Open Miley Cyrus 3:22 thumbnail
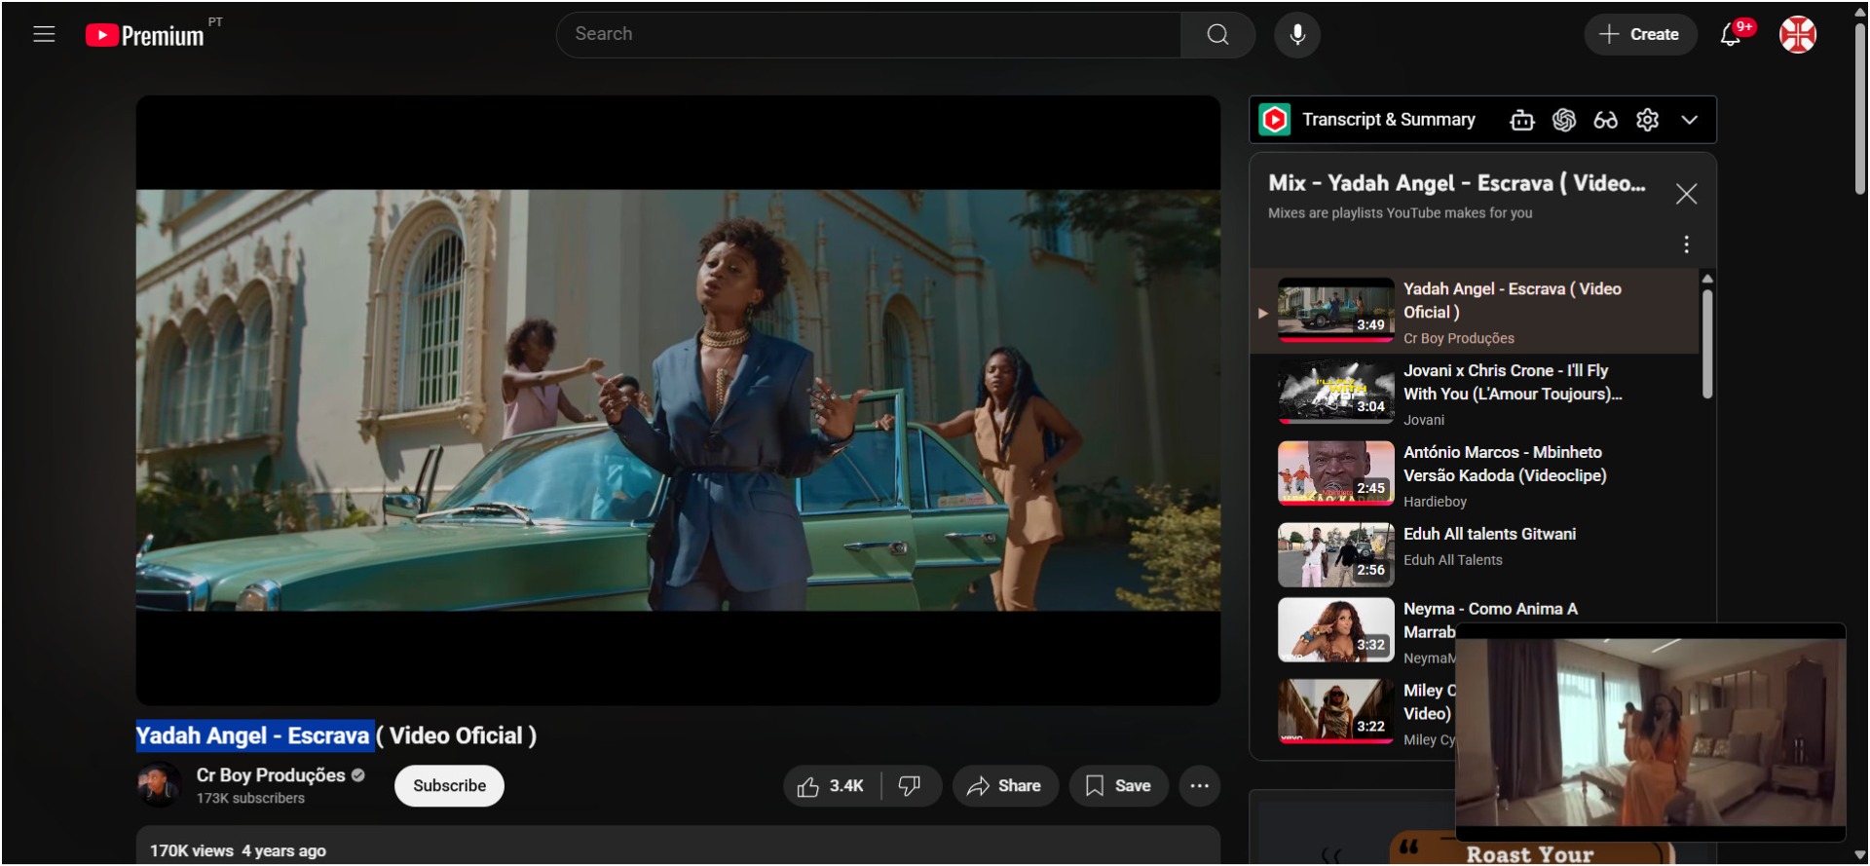 coord(1335,712)
